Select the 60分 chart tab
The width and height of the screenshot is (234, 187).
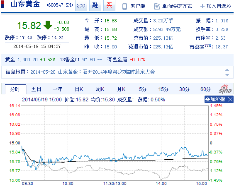206,89
